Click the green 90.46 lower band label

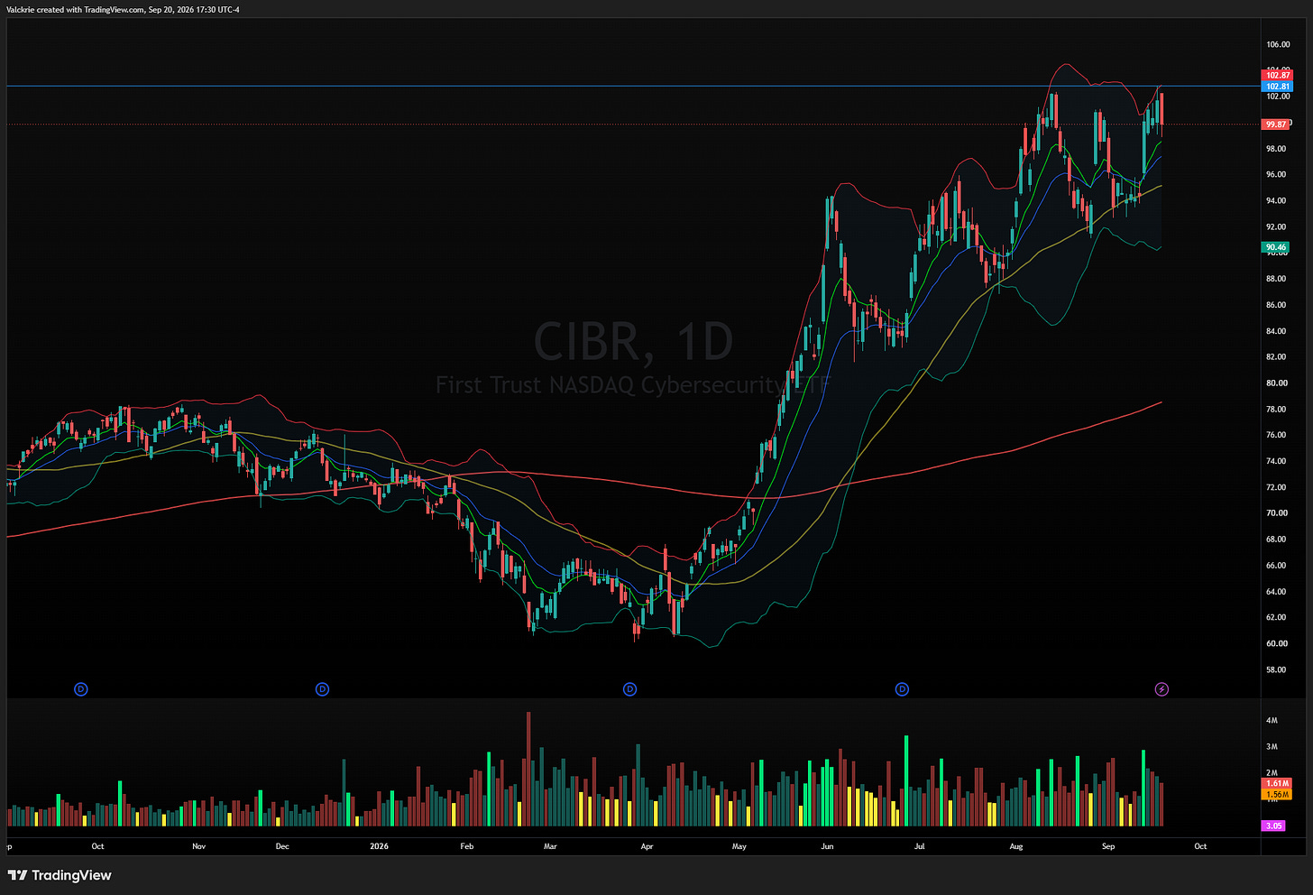[x=1276, y=246]
